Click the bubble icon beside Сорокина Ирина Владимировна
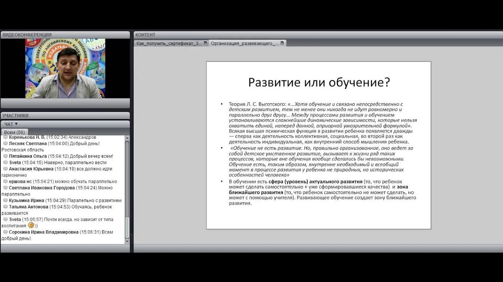This screenshot has width=503, height=282. click(x=5, y=232)
